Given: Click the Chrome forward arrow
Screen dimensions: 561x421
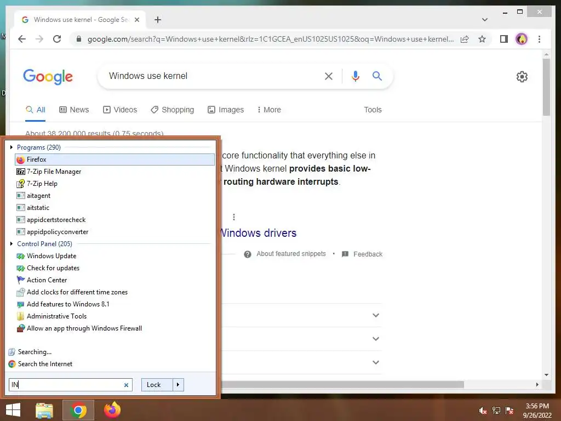Looking at the screenshot, I should pos(39,39).
